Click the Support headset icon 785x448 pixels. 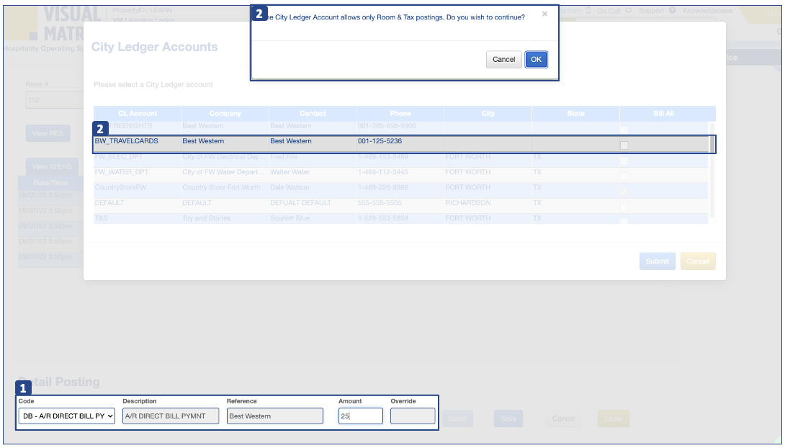click(x=629, y=11)
